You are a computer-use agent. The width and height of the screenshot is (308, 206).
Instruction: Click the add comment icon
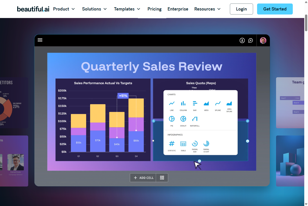(251, 40)
